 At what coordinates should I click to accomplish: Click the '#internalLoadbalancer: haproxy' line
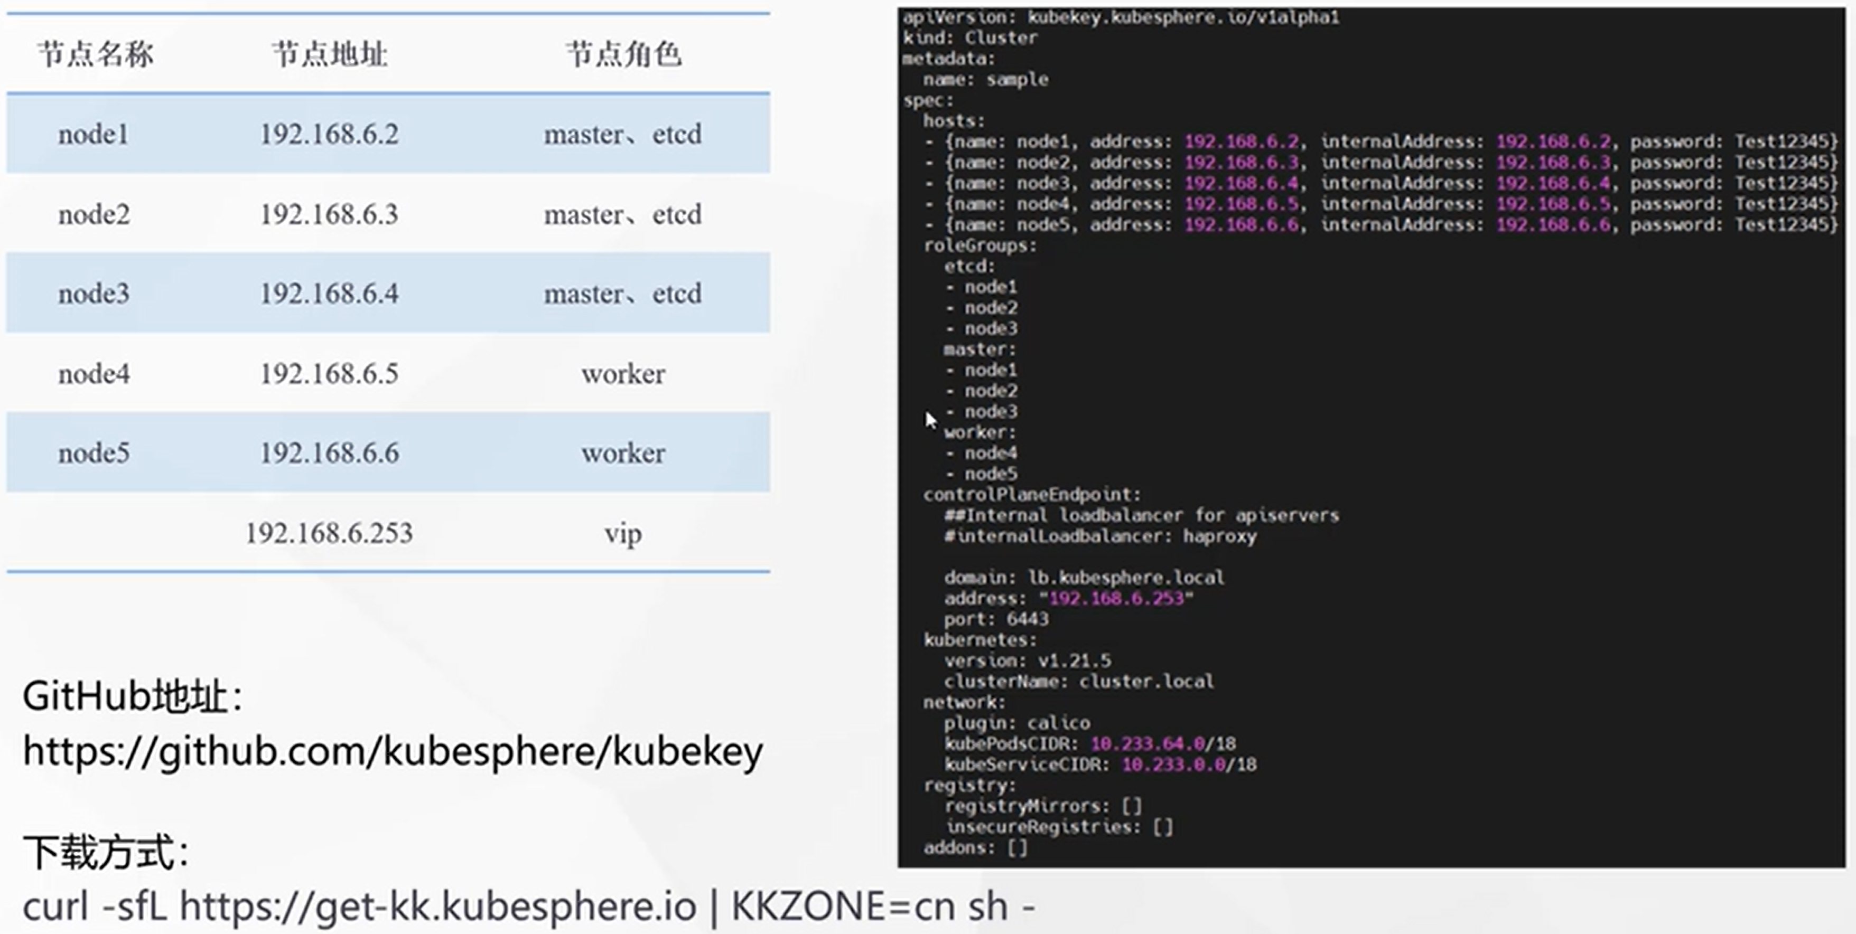pos(1100,536)
